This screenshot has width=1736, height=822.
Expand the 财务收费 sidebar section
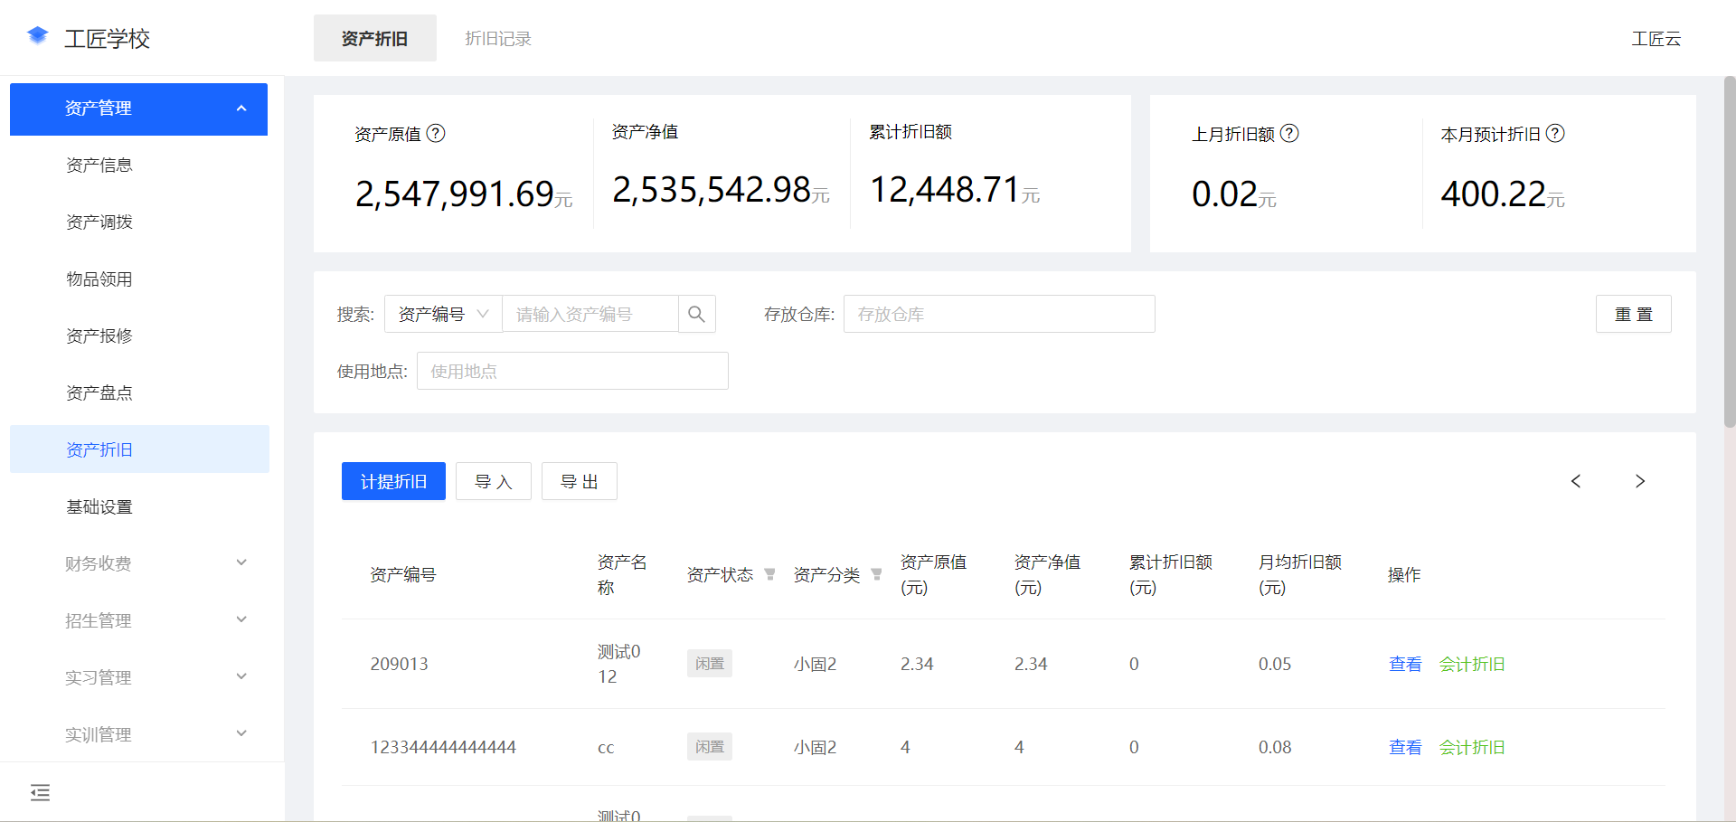[139, 562]
